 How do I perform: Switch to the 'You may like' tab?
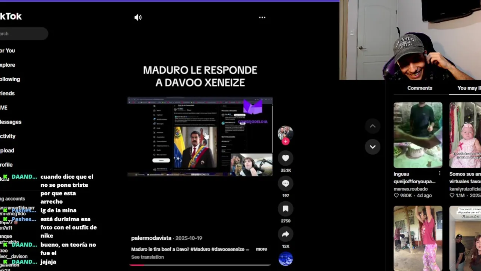pyautogui.click(x=469, y=88)
